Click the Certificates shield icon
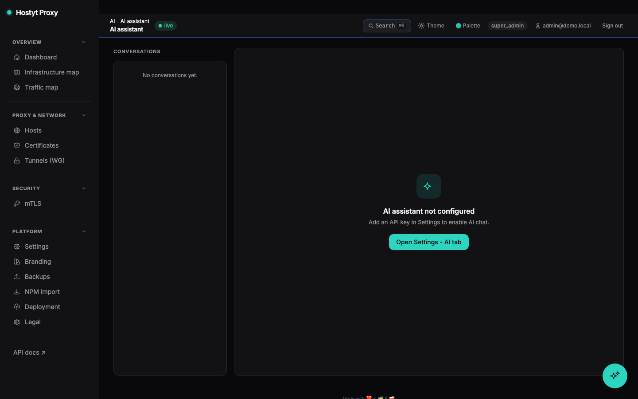638x399 pixels. 17,145
